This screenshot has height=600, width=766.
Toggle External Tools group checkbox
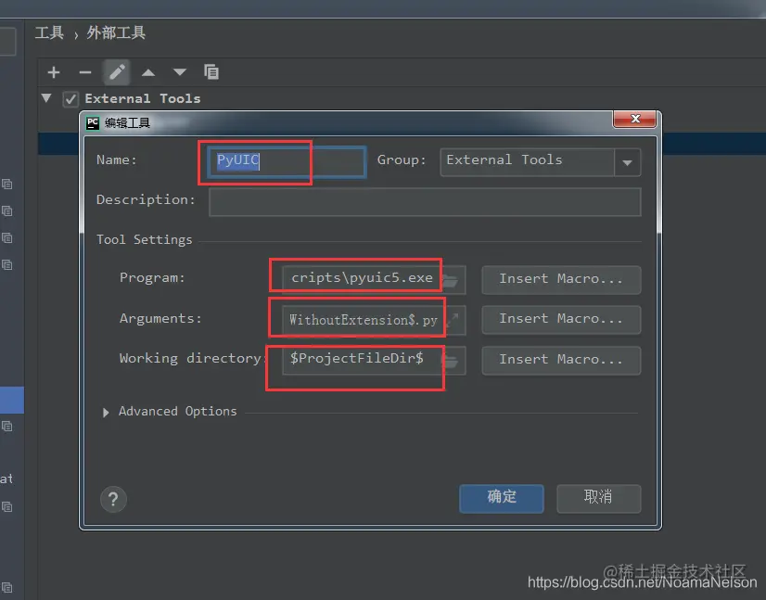tap(70, 99)
